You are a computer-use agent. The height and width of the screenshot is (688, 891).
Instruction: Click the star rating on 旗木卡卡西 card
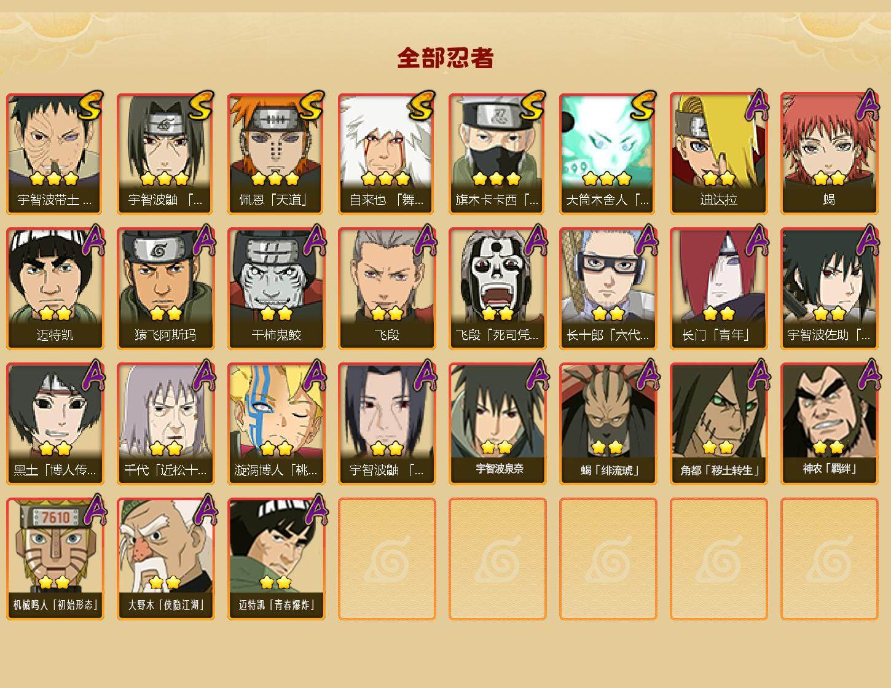point(497,179)
